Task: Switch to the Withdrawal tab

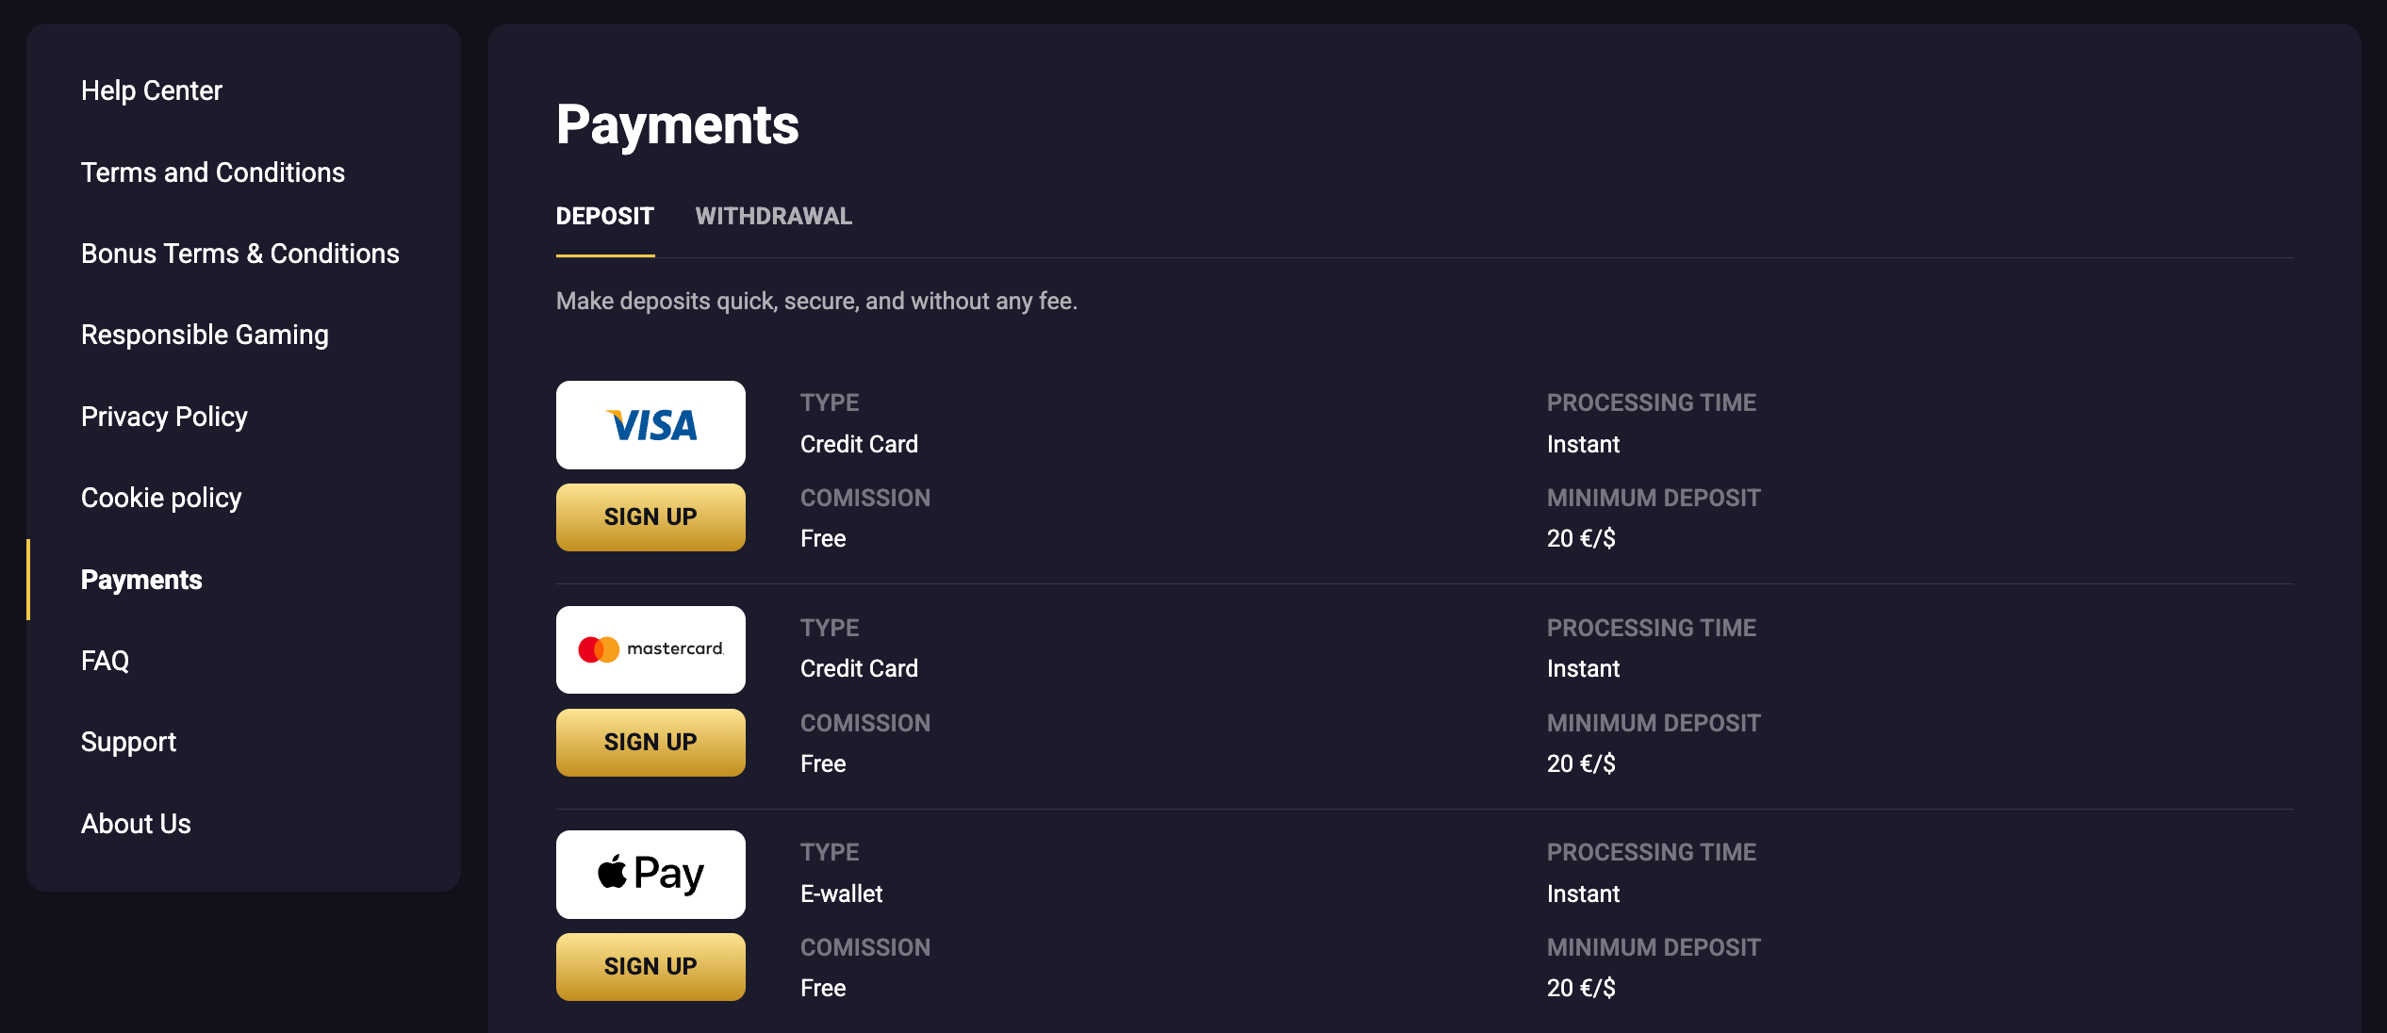Action: point(774,216)
